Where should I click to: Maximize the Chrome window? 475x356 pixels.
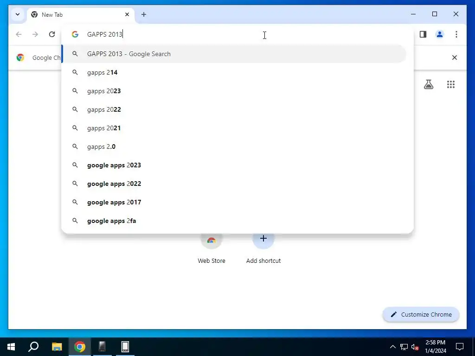point(434,14)
